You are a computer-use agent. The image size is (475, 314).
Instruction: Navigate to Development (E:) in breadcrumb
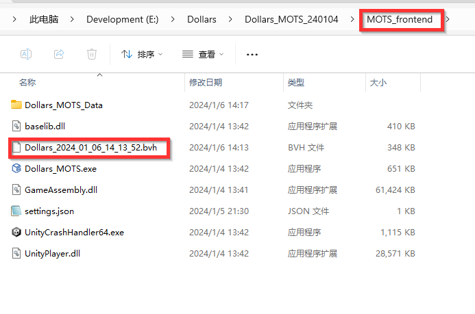tap(122, 19)
